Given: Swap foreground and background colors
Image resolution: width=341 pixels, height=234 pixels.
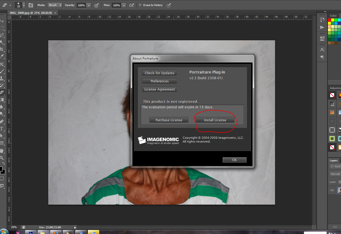Looking at the screenshot, I should 4,163.
